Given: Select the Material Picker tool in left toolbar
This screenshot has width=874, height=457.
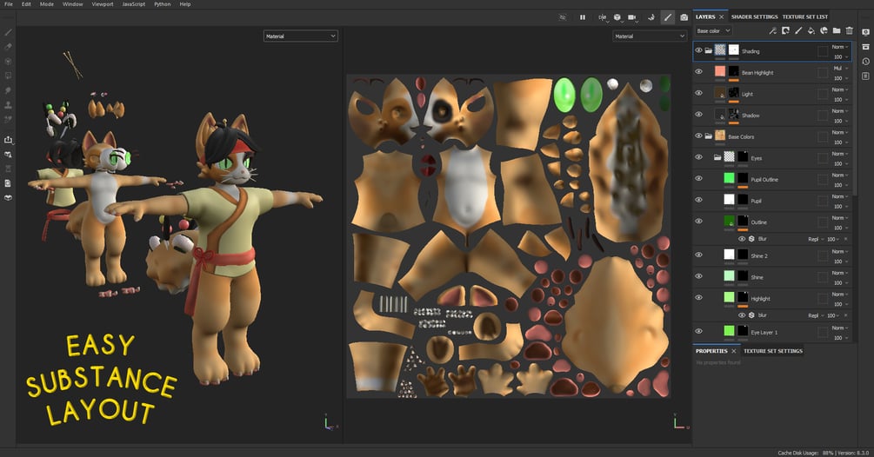Looking at the screenshot, I should (8, 119).
